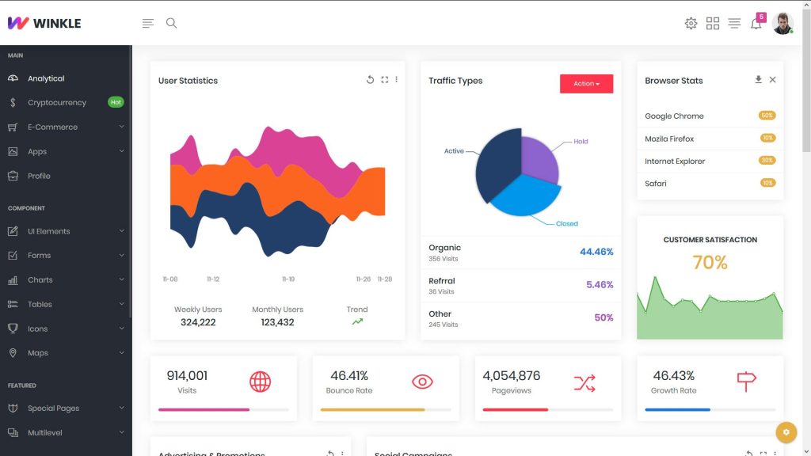Expand User Statistics to fullscreen

(384, 79)
